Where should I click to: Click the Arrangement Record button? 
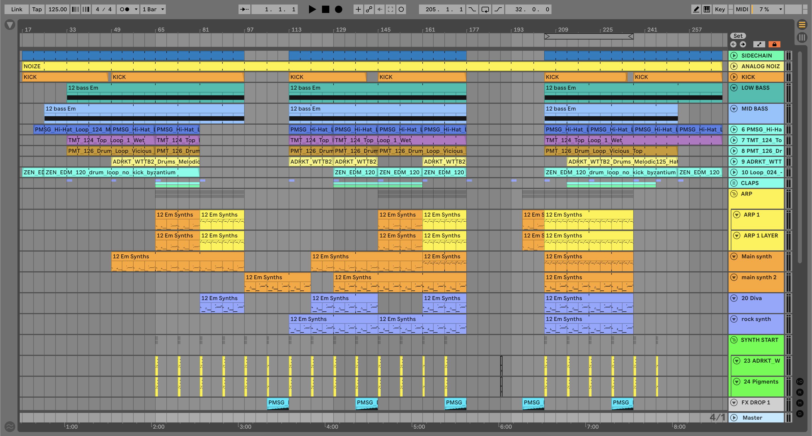[338, 10]
